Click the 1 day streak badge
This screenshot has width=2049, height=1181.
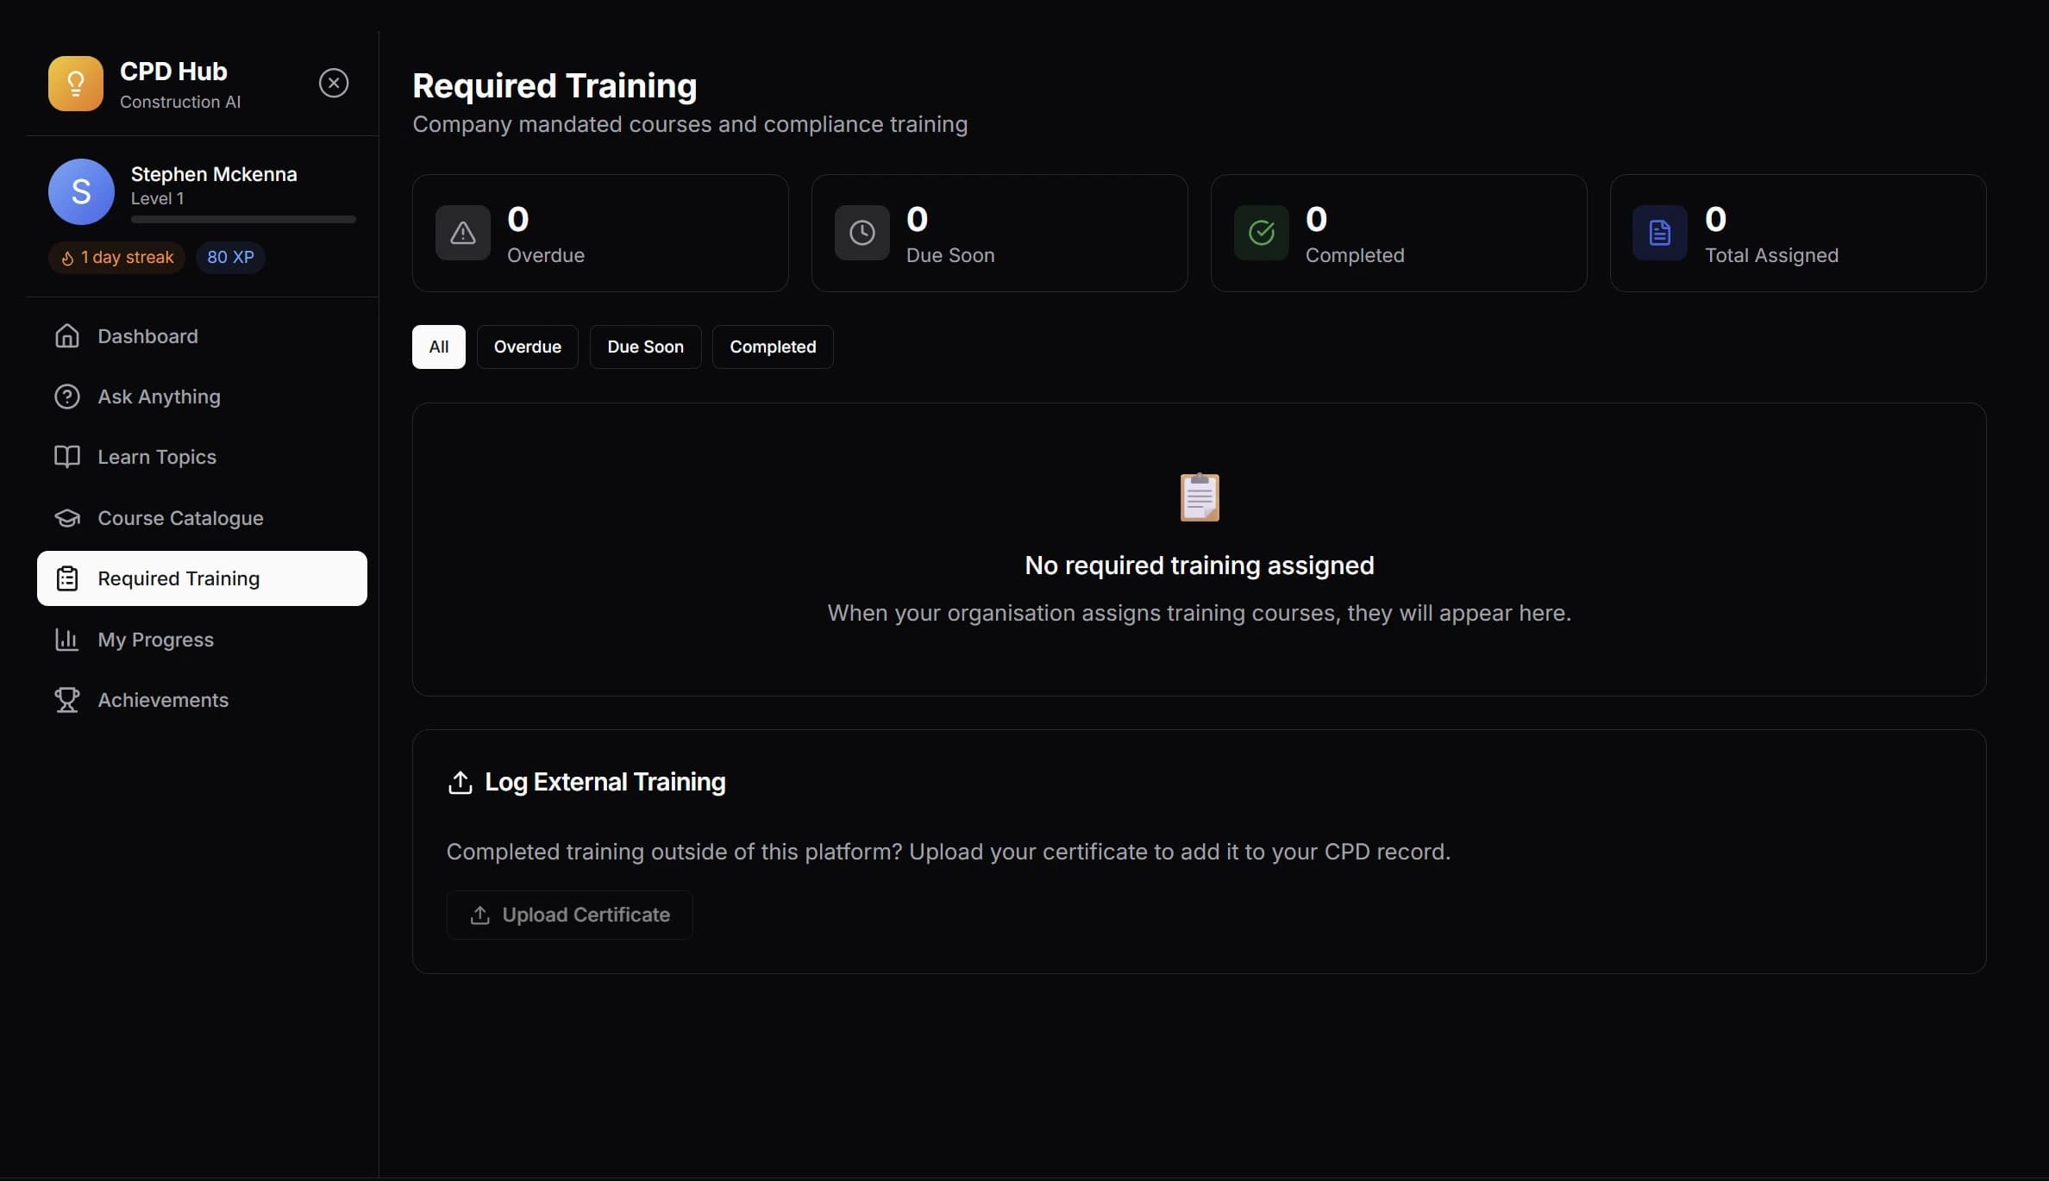(116, 257)
